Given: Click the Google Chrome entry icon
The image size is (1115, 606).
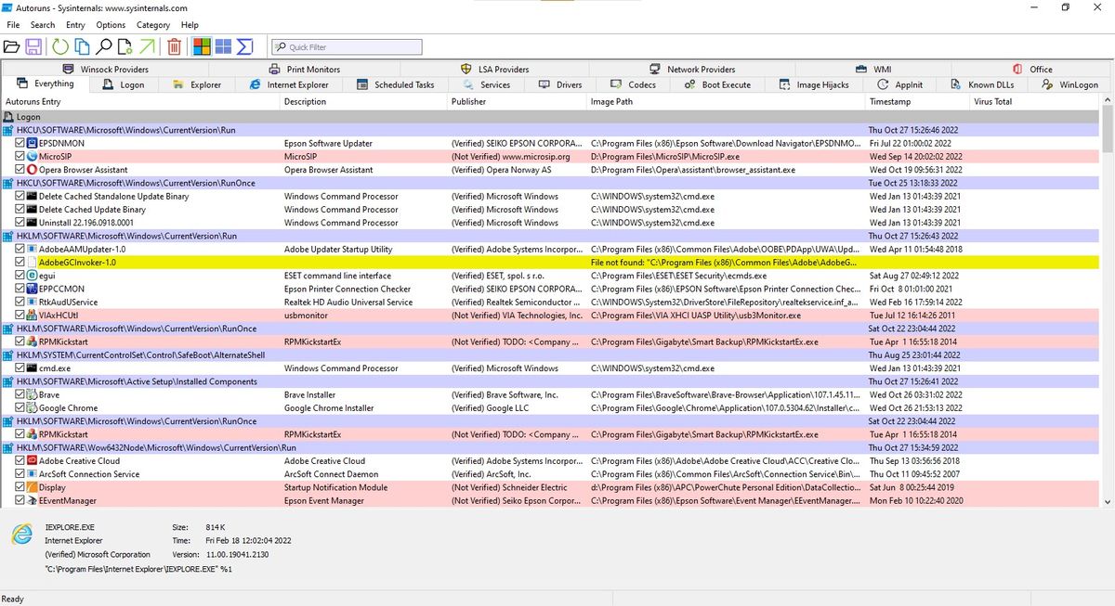Looking at the screenshot, I should (32, 408).
